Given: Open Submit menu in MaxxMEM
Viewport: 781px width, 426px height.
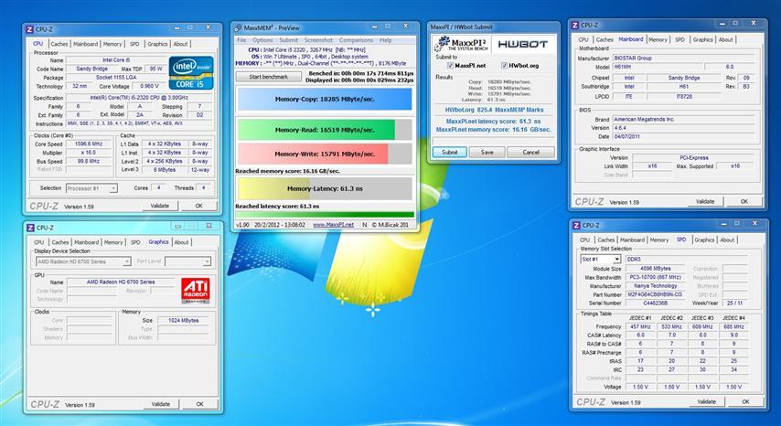Looking at the screenshot, I should click(x=288, y=40).
